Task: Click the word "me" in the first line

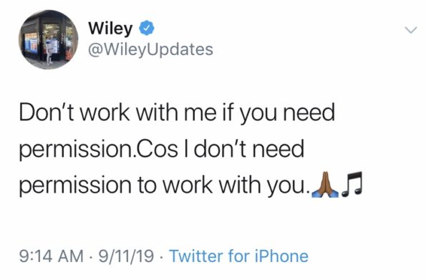Action: click(200, 114)
